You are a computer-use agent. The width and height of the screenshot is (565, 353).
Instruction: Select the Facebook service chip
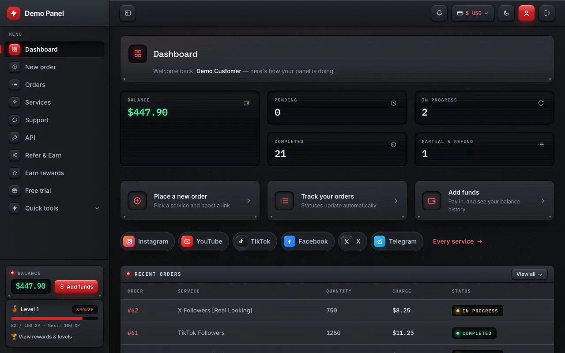(308, 241)
